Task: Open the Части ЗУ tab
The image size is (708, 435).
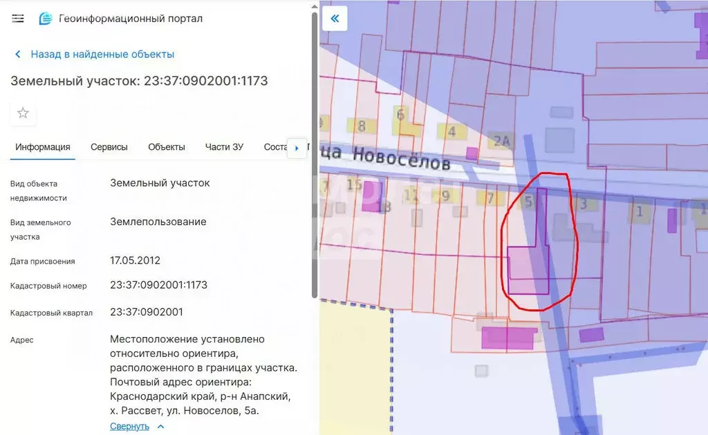Action: 224,147
